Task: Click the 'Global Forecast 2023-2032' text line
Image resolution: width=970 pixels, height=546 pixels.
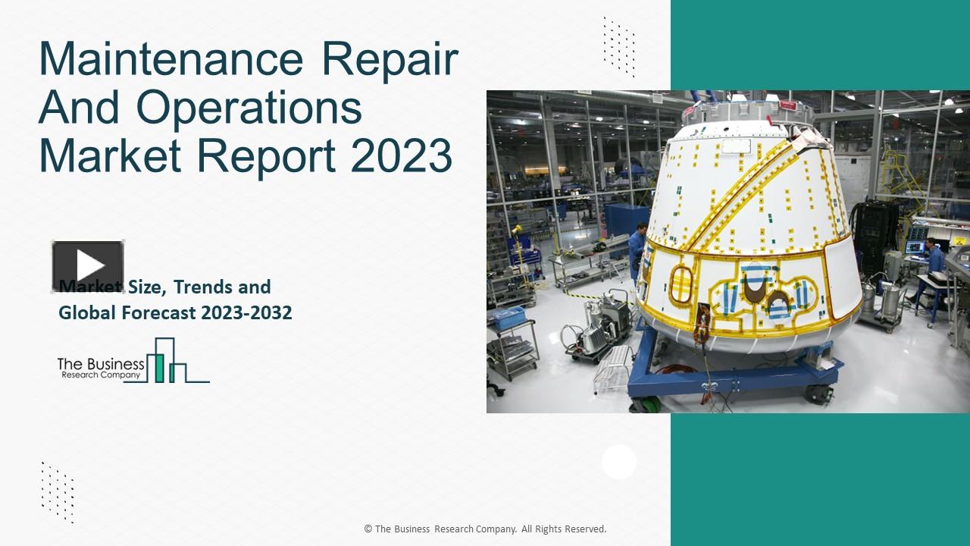Action: [176, 312]
